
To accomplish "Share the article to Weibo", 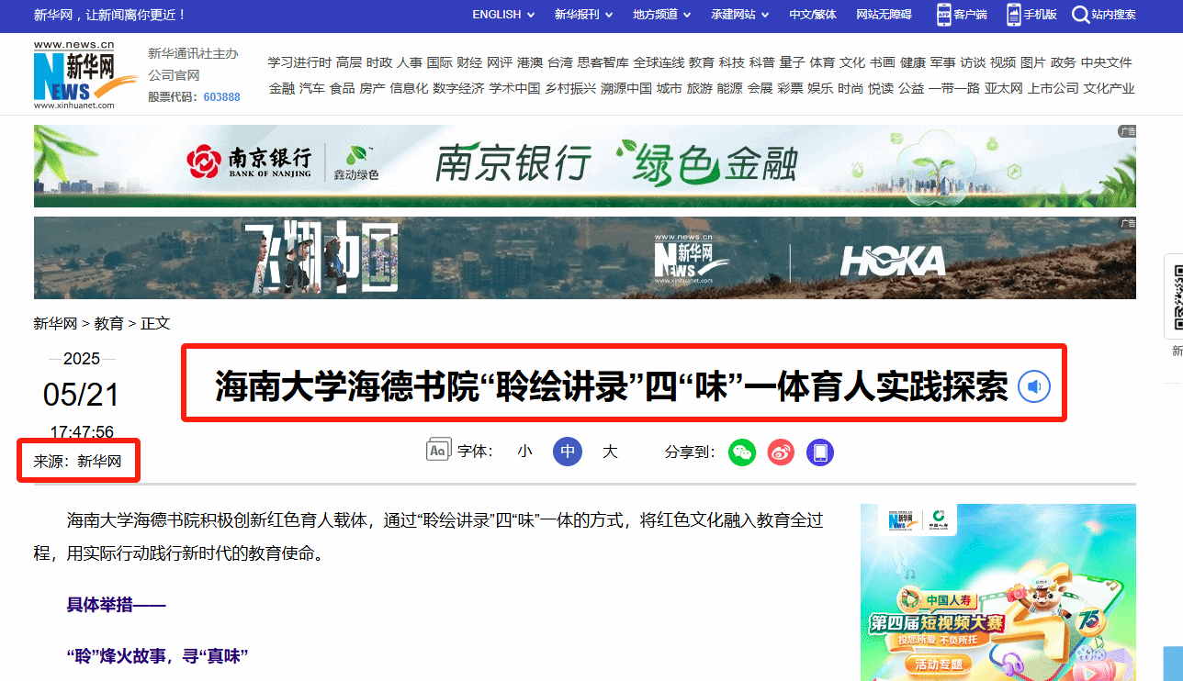I will click(x=781, y=452).
